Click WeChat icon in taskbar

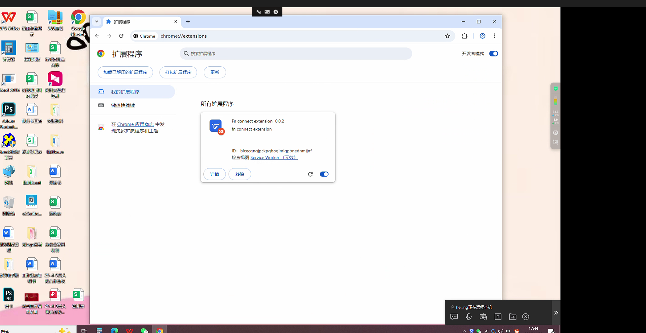click(144, 330)
